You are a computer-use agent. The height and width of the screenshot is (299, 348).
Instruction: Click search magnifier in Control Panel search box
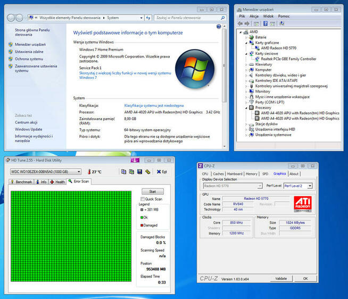point(222,18)
